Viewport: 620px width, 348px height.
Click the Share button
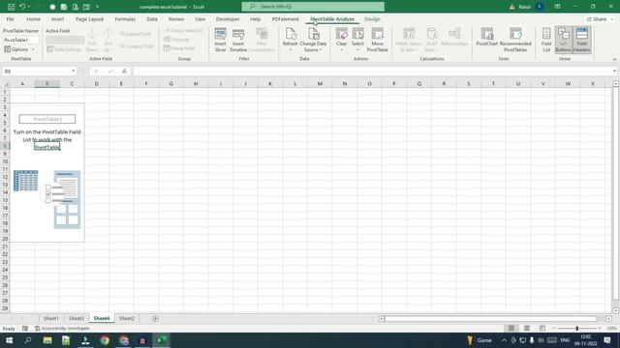coord(597,19)
